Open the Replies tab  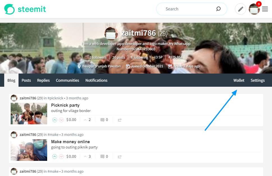click(x=43, y=80)
